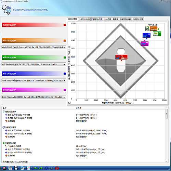Screen dimensions: 171x171
Task: Click the red Intel #5 chart marker
Action: click(121, 57)
